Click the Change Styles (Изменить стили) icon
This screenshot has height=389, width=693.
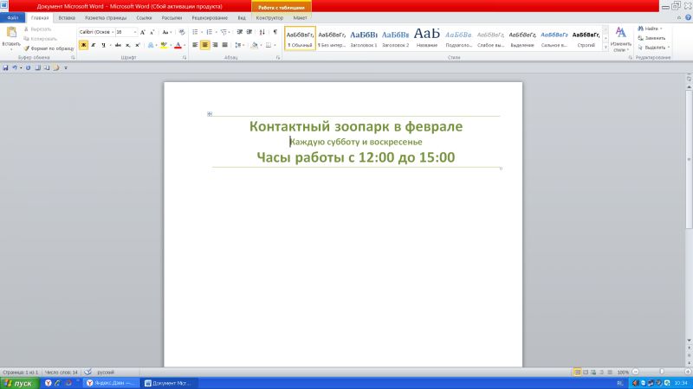tap(620, 34)
